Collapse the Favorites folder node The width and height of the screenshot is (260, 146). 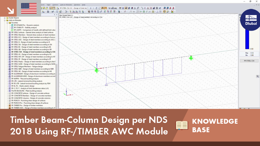pos(7,23)
